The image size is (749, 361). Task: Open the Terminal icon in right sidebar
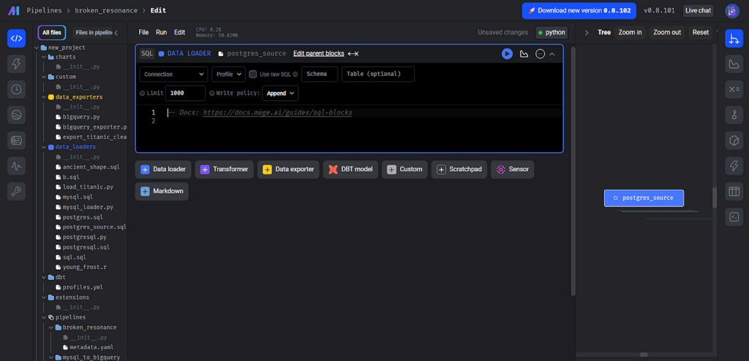[x=734, y=216]
